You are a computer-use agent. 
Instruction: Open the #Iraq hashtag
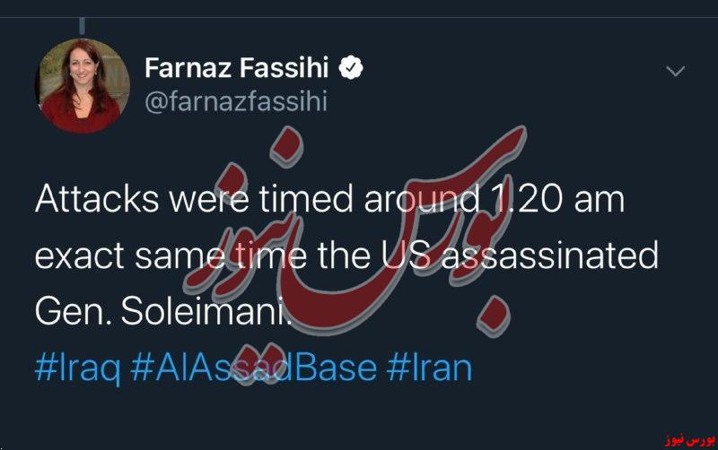click(x=78, y=368)
